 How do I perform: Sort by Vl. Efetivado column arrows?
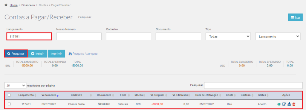pyautogui.click(x=189, y=95)
